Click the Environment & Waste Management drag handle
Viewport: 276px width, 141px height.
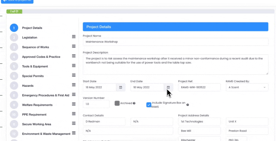(x=74, y=133)
